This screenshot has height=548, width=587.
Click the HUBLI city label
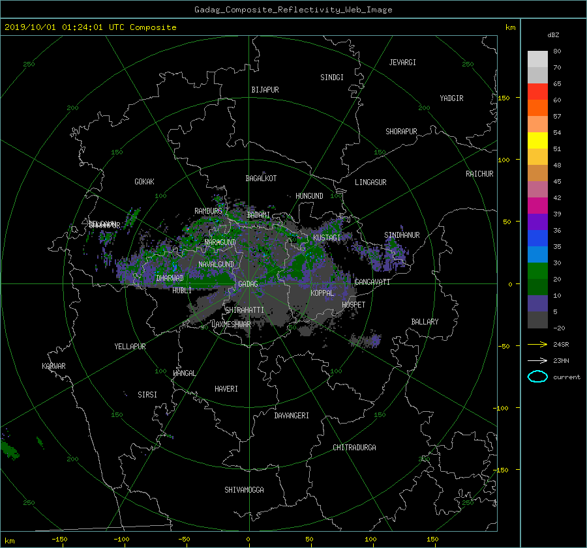(x=182, y=290)
